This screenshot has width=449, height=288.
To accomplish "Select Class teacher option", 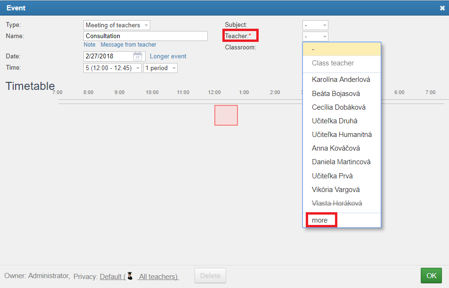I will pyautogui.click(x=342, y=63).
